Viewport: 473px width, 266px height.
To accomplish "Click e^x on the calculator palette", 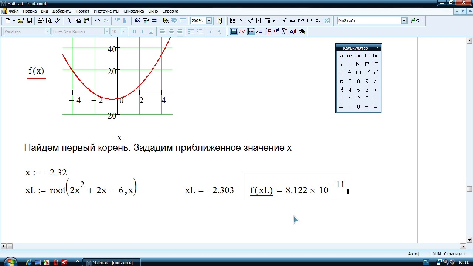I will [x=341, y=73].
